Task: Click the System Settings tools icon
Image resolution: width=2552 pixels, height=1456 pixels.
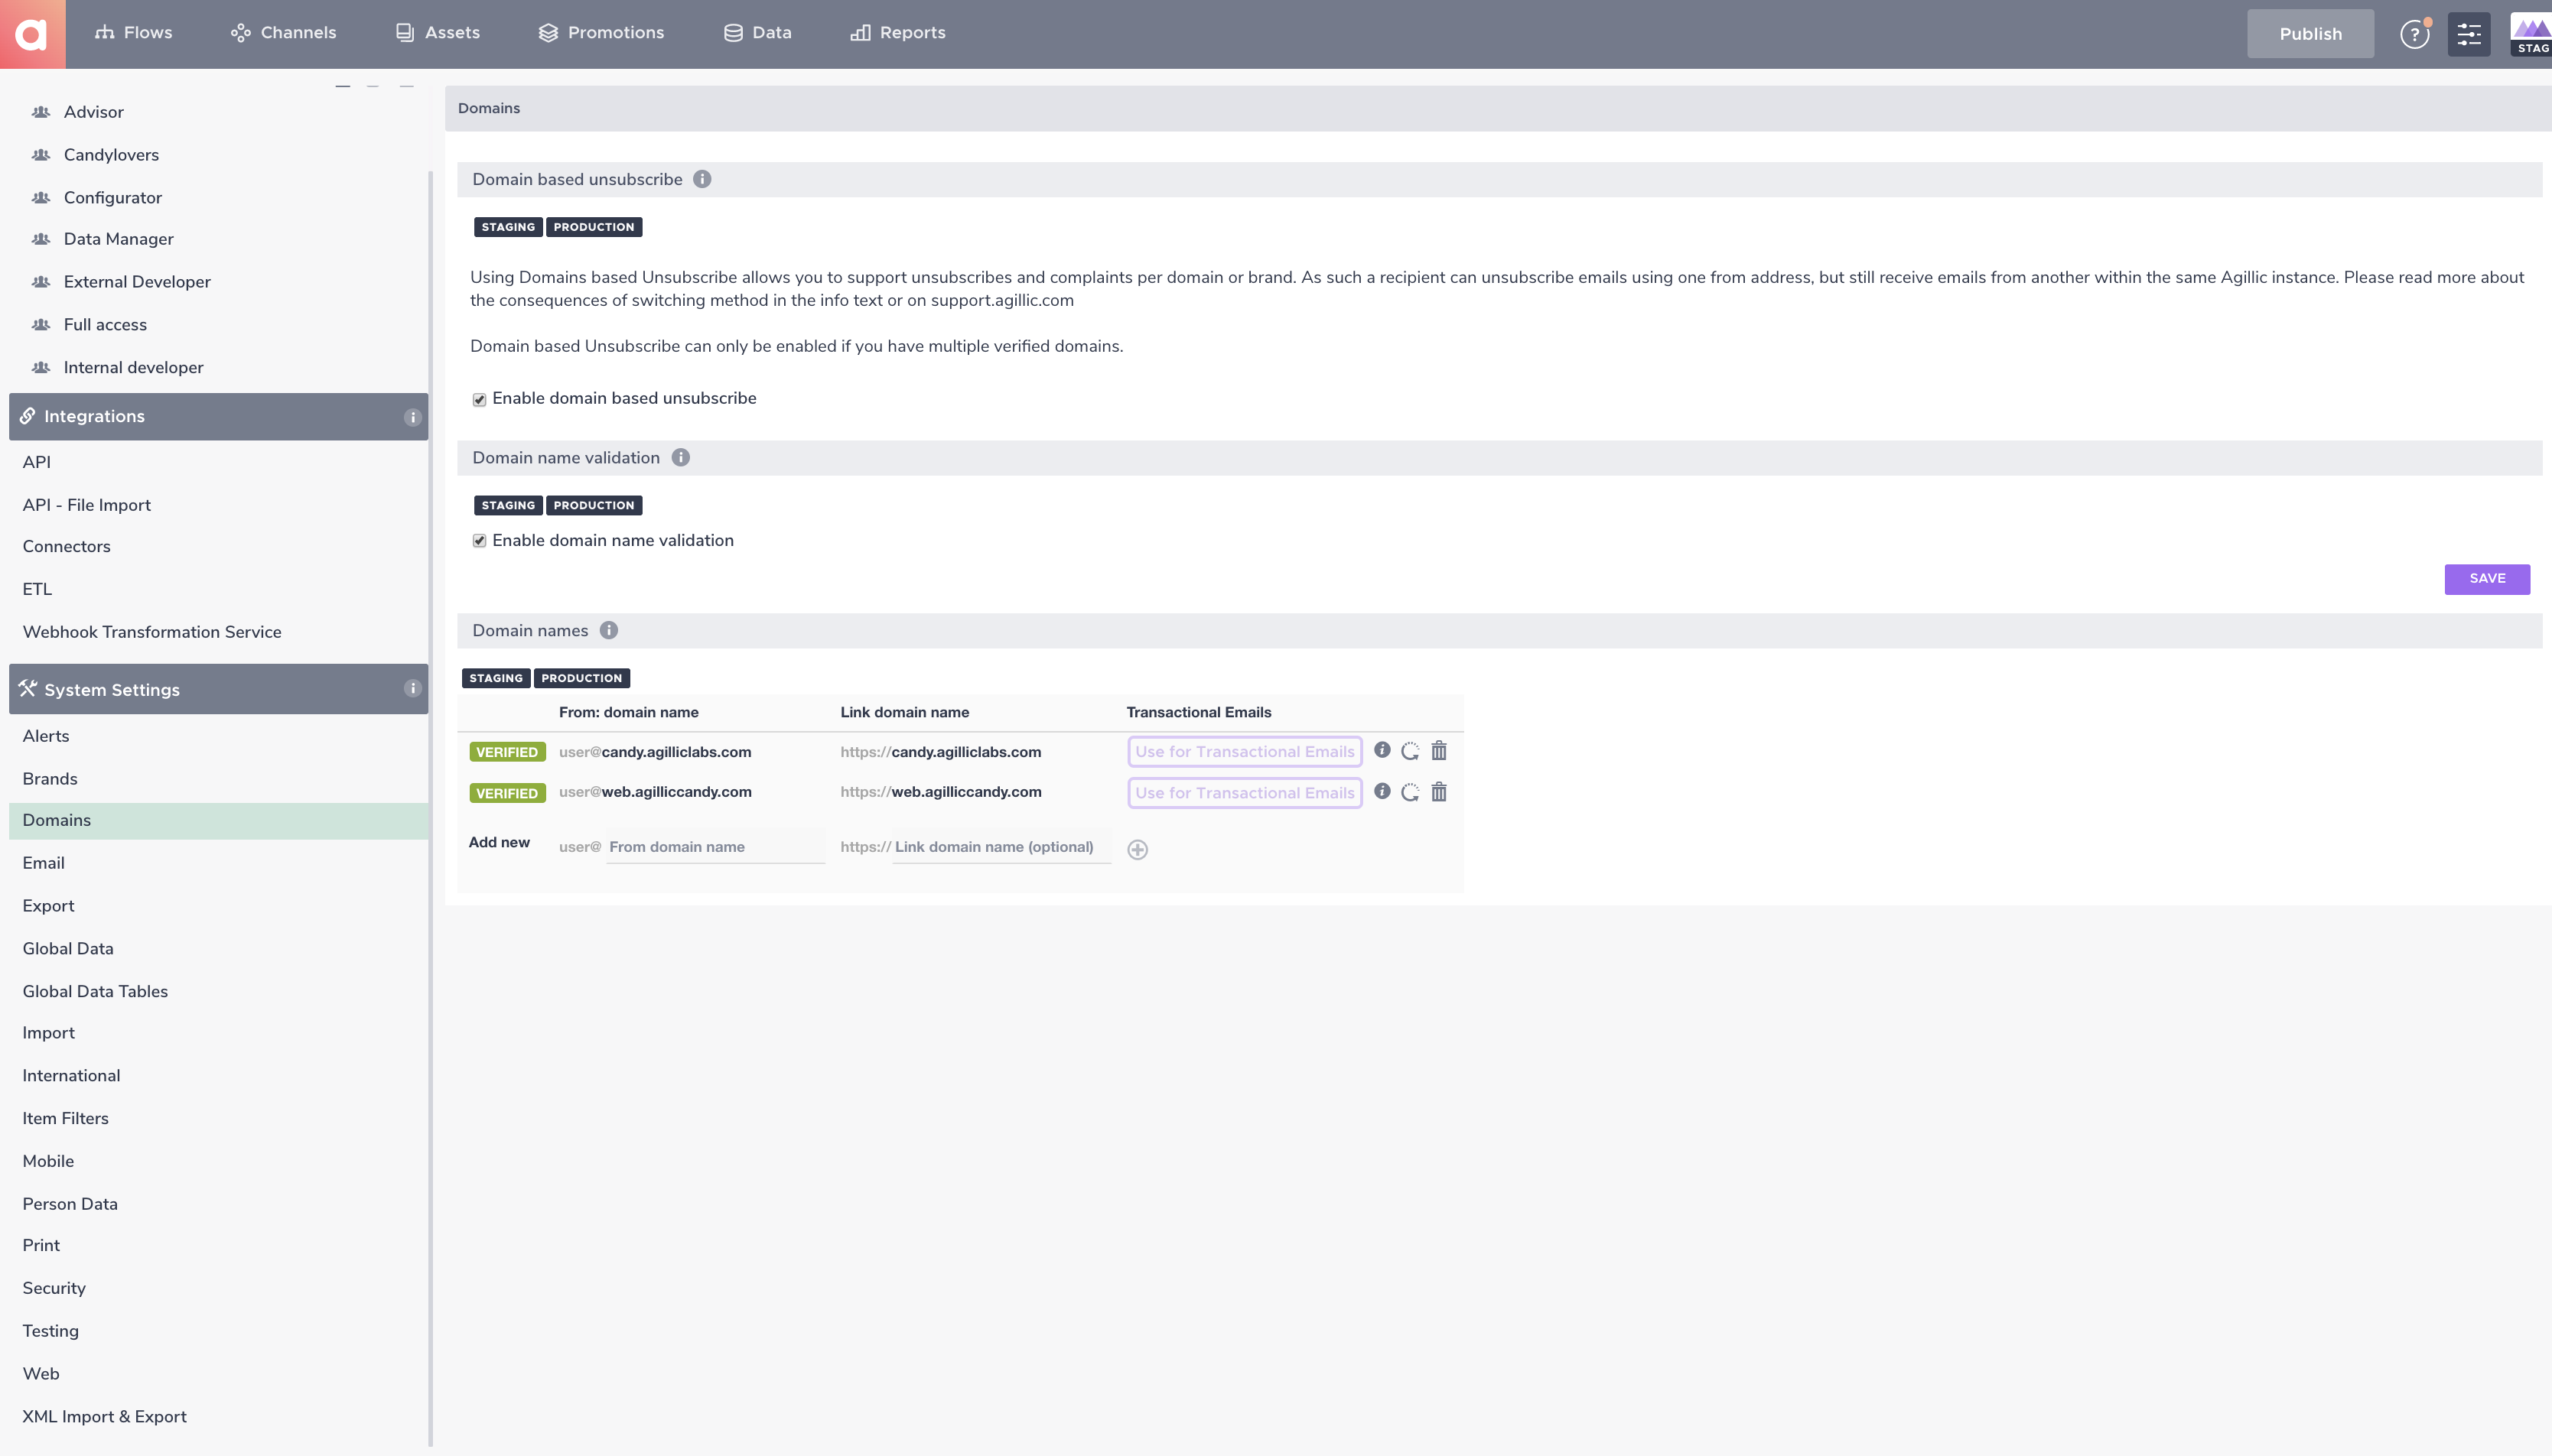Action: [28, 688]
